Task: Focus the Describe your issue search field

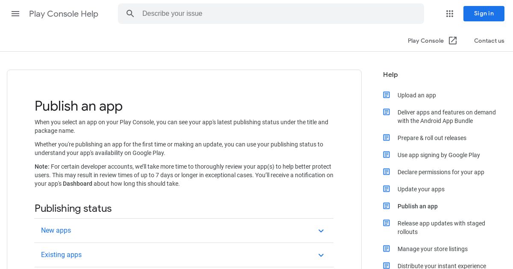Action: click(x=271, y=14)
